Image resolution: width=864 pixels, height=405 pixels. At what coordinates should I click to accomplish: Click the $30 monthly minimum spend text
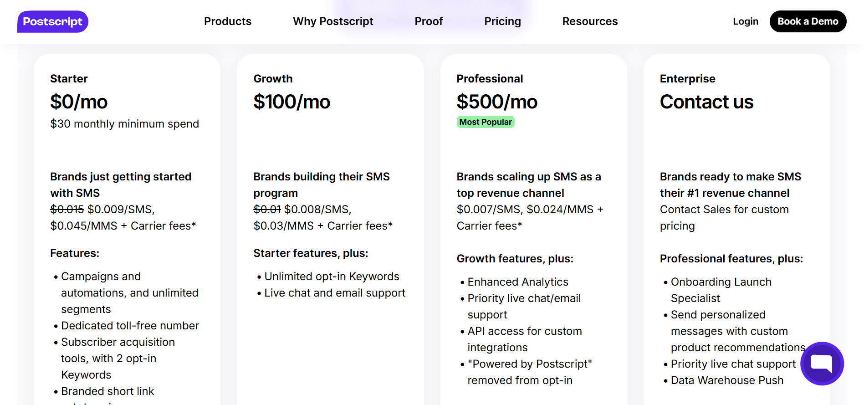pos(124,124)
